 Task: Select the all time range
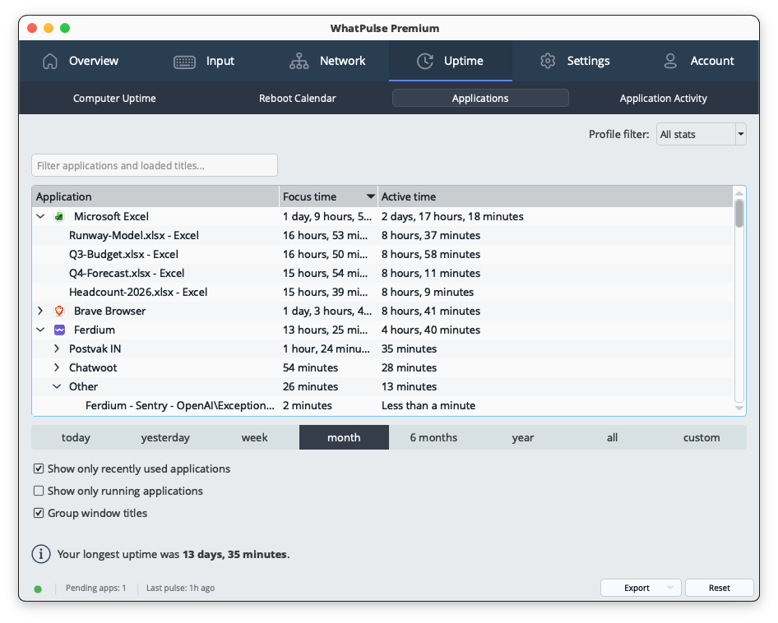coord(612,437)
